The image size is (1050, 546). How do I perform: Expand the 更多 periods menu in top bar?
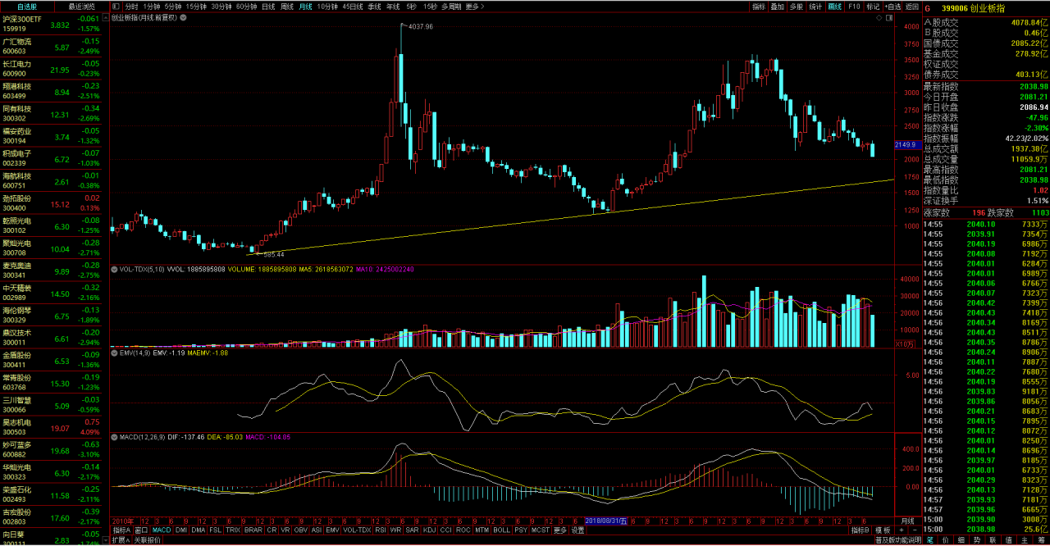pyautogui.click(x=473, y=6)
